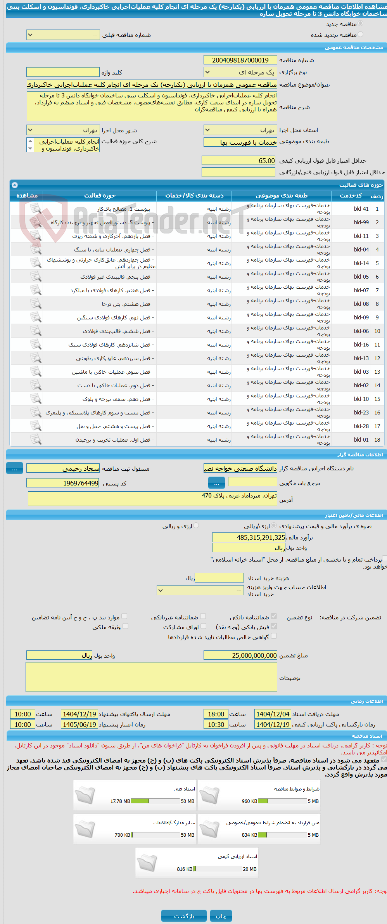Click the بازگشت (back) button

(x=184, y=916)
